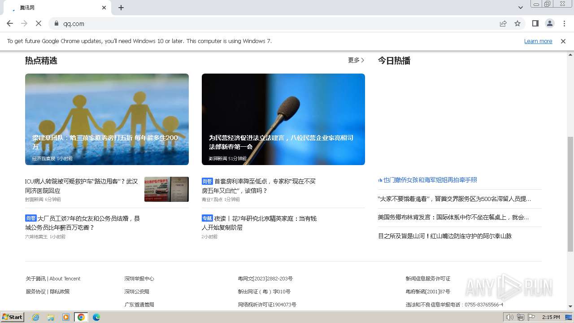Switch to Chrome in the taskbar
This screenshot has height=323, width=574.
81,317
